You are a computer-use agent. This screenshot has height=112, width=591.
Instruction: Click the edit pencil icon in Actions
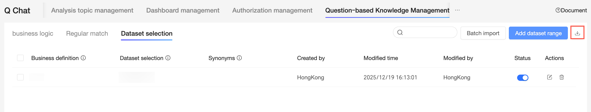click(x=550, y=77)
